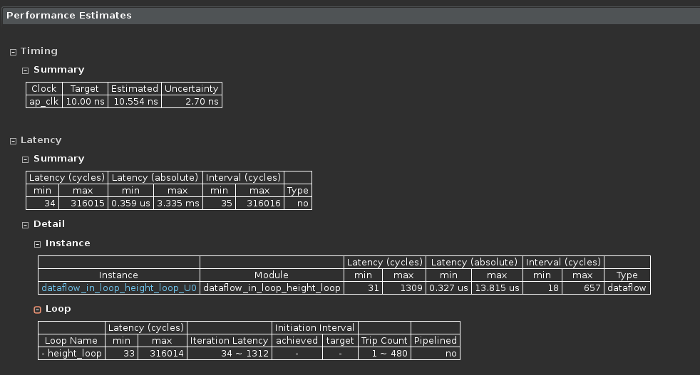This screenshot has height=375, width=700.
Task: Collapse the Instance subsection
Action: pyautogui.click(x=37, y=244)
